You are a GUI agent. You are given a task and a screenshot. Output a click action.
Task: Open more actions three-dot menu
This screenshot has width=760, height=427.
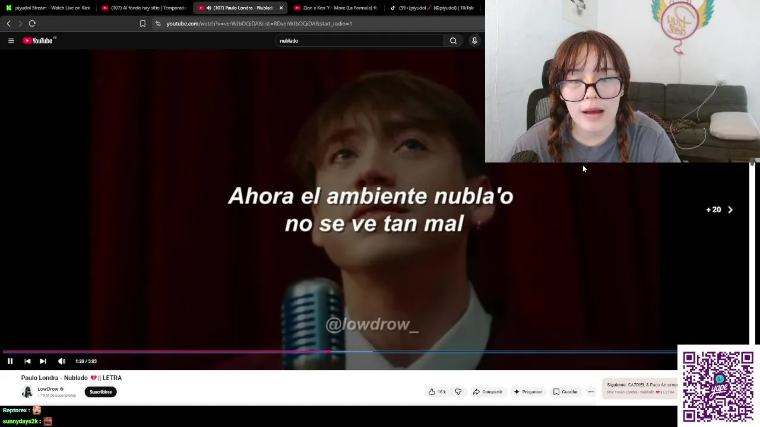click(591, 392)
